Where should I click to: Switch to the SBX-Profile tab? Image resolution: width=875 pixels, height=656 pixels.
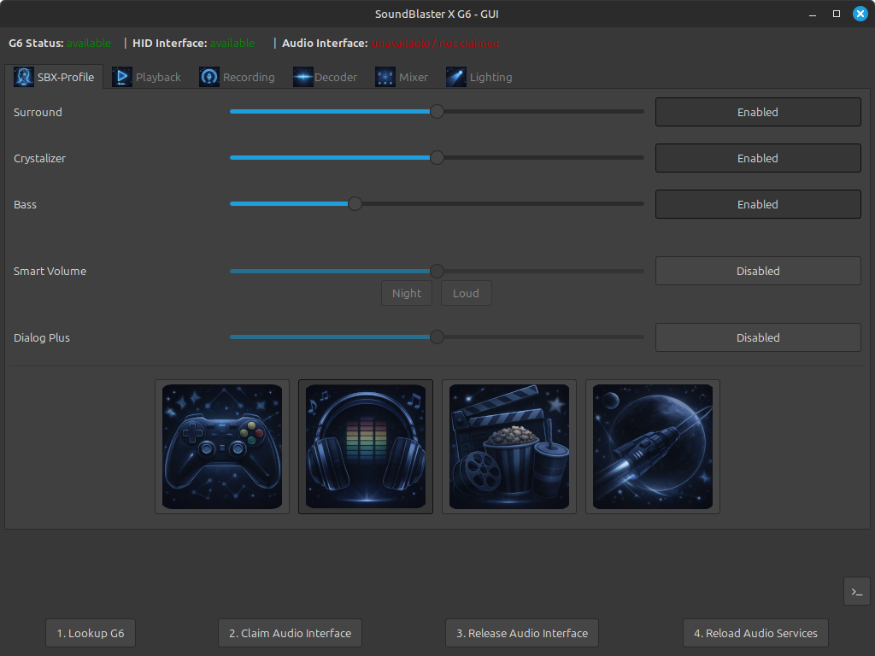pos(54,77)
